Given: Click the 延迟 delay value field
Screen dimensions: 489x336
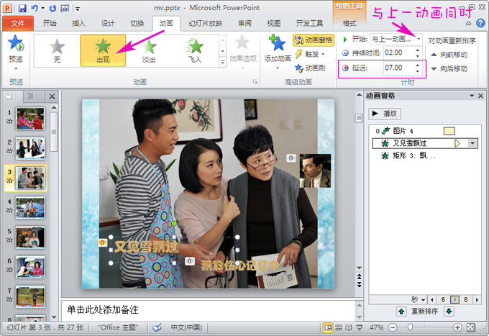Looking at the screenshot, I should [x=400, y=68].
